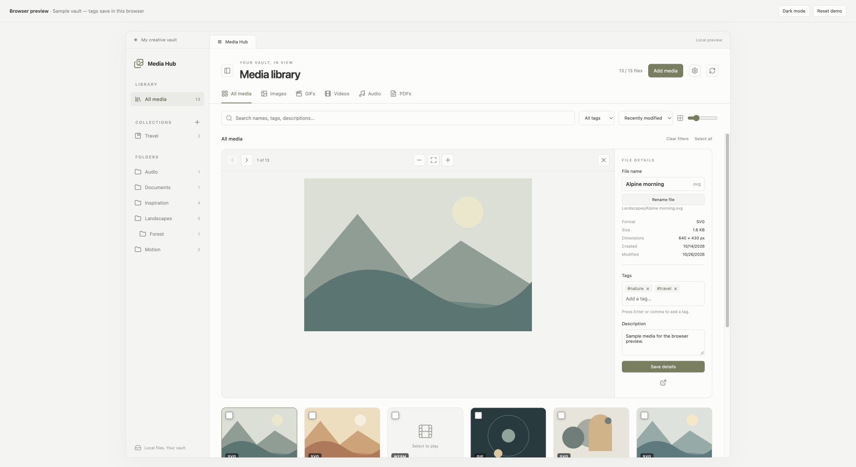Open the Travel collection
This screenshot has width=856, height=467.
tap(167, 136)
